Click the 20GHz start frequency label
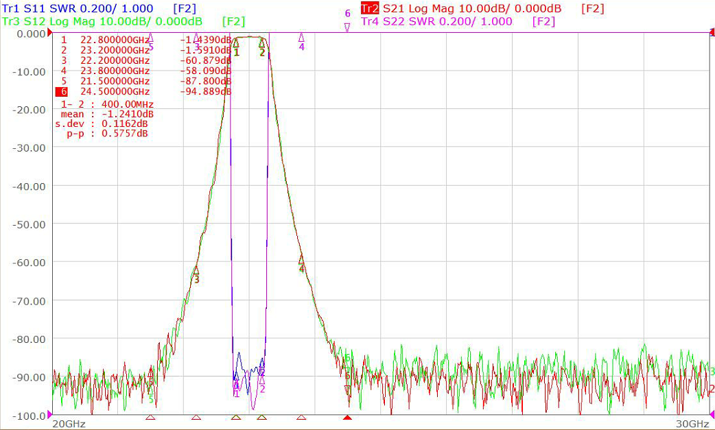715x430 pixels. click(x=69, y=424)
